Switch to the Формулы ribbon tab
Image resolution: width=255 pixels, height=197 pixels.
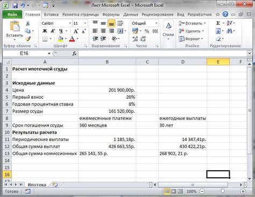111,15
